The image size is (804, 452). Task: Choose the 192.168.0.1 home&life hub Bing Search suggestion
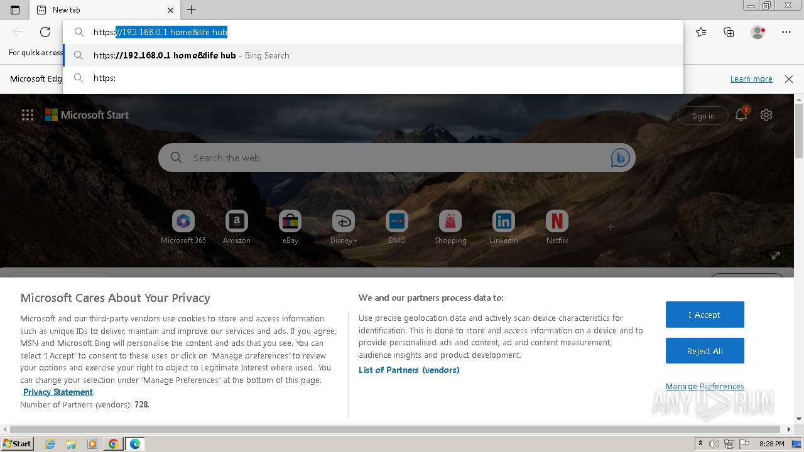click(x=373, y=55)
